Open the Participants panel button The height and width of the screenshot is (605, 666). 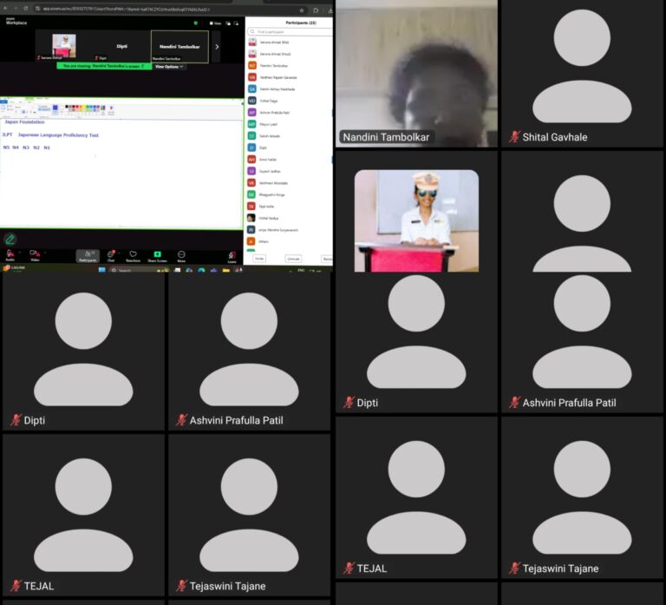(88, 255)
